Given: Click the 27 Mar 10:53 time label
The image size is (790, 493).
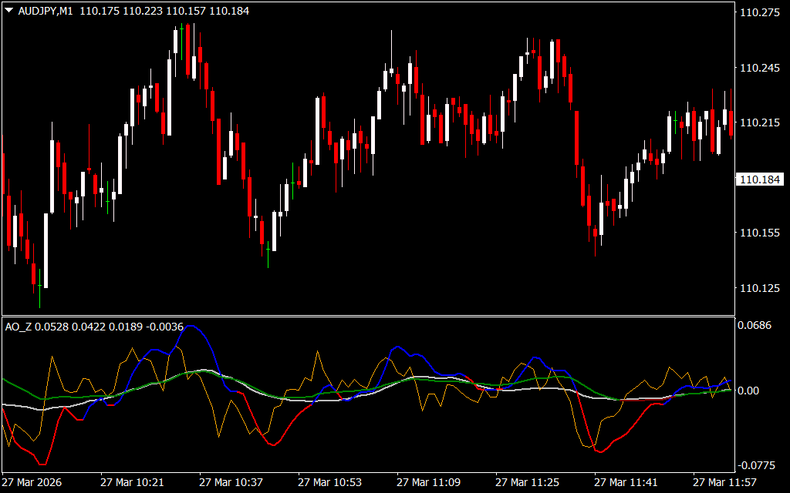Looking at the screenshot, I should pyautogui.click(x=329, y=482).
